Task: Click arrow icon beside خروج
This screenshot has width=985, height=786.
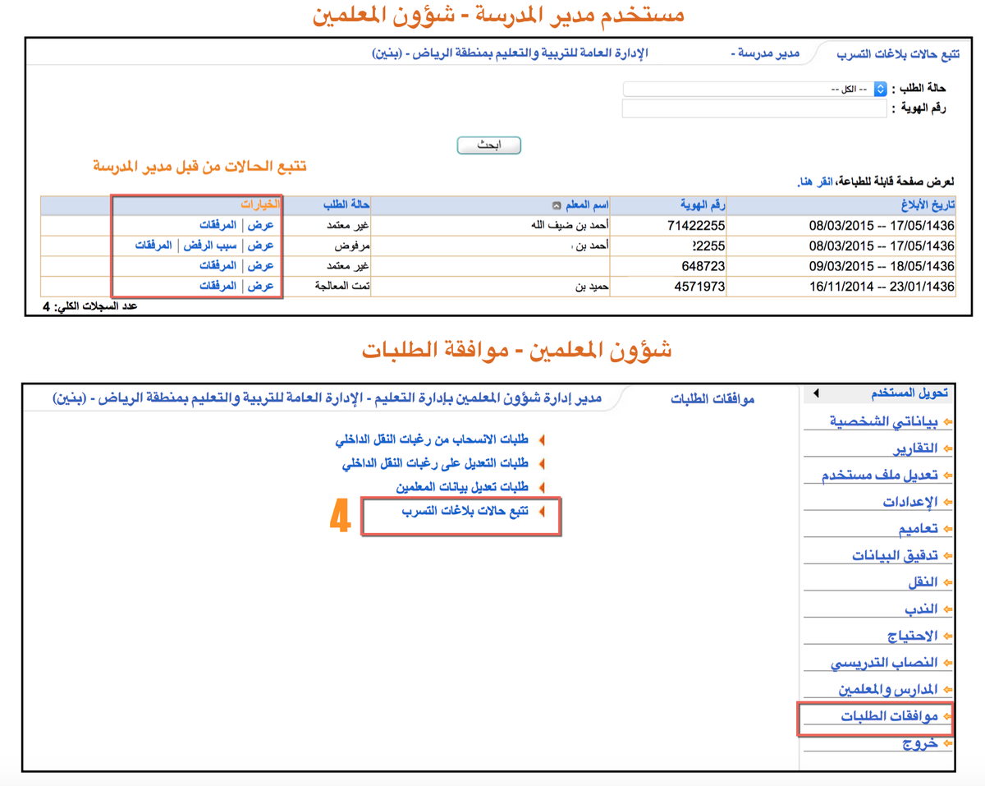Action: 946,744
